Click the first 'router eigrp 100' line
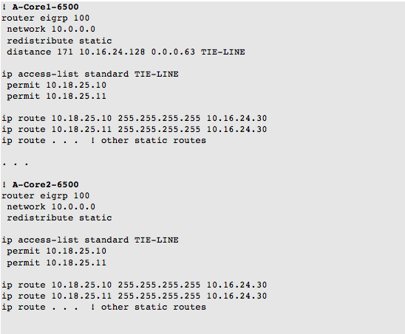 [46, 18]
